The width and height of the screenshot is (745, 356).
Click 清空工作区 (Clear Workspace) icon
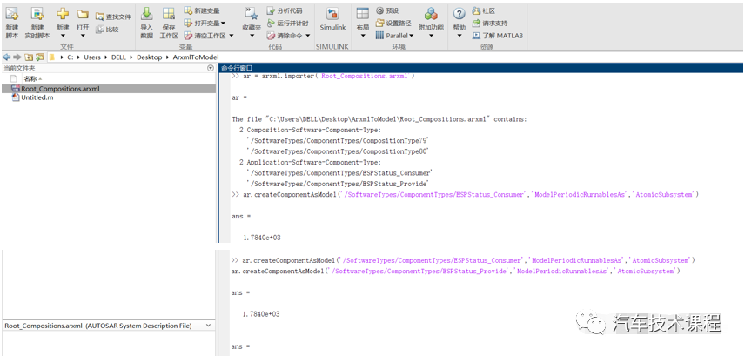pyautogui.click(x=188, y=35)
